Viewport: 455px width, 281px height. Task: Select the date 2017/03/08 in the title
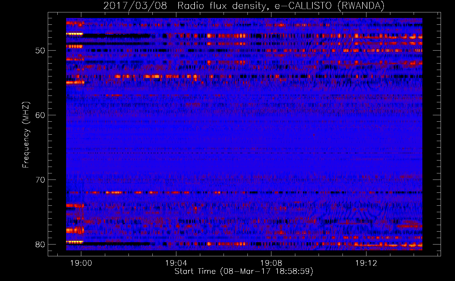[x=135, y=6]
